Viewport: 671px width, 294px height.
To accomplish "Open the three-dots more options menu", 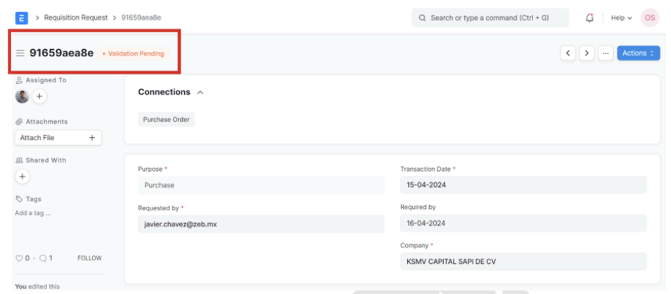I will coord(605,53).
